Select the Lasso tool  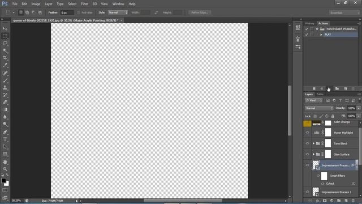coord(5,44)
